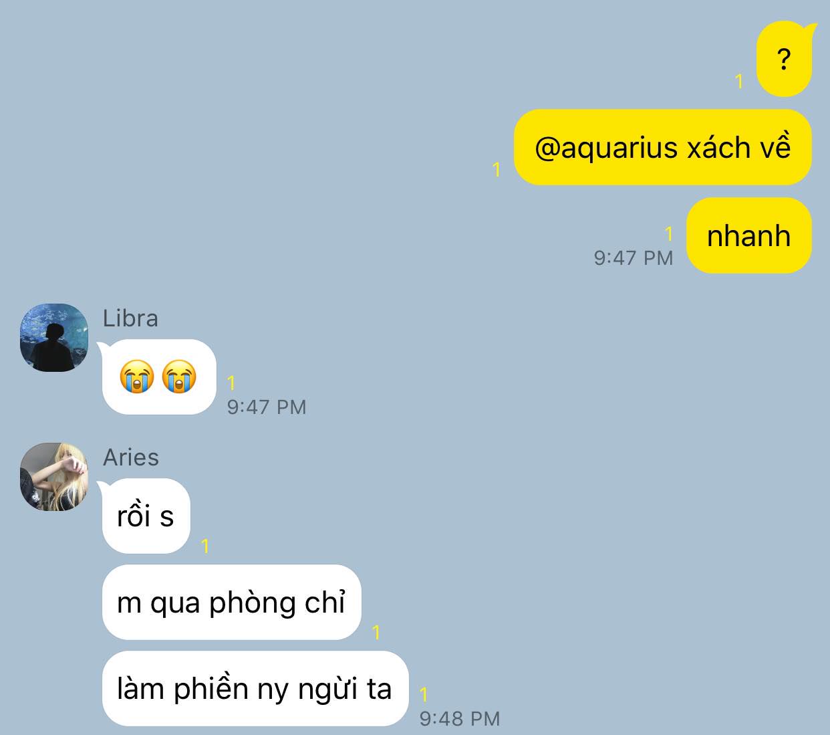This screenshot has height=735, width=830.
Task: Click unread count beside '?' bubble
Action: pyautogui.click(x=739, y=82)
